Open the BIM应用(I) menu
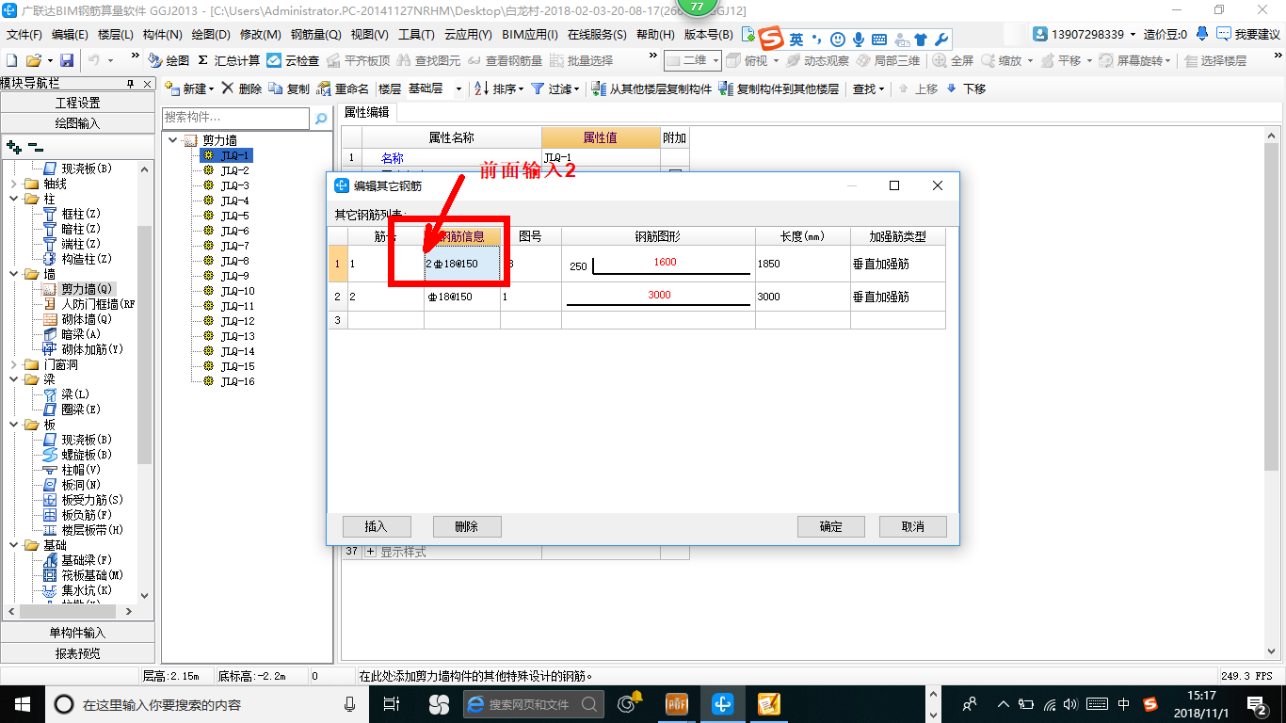 (x=530, y=35)
